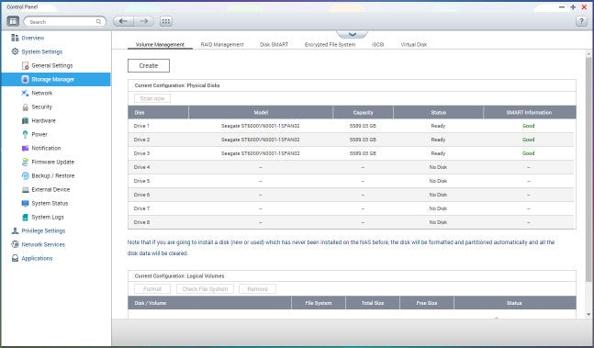
Task: Open Applications label in sidebar
Action: (x=37, y=258)
